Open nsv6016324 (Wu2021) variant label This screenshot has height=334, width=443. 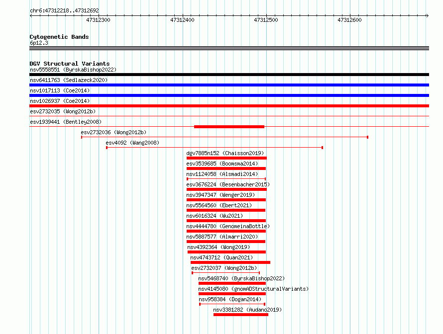[215, 216]
